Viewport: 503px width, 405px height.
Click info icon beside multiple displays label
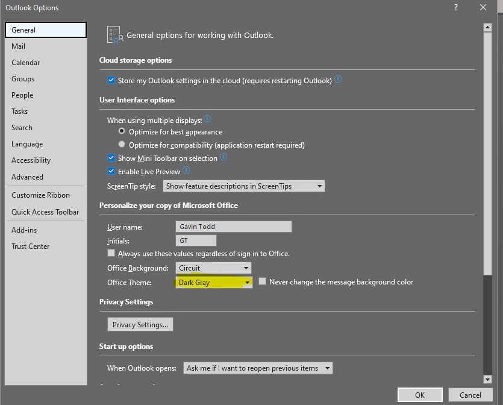tap(207, 119)
